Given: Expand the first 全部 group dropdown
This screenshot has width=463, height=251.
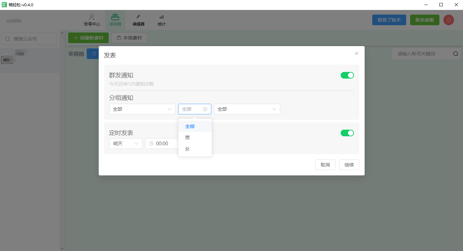Looking at the screenshot, I should 142,109.
